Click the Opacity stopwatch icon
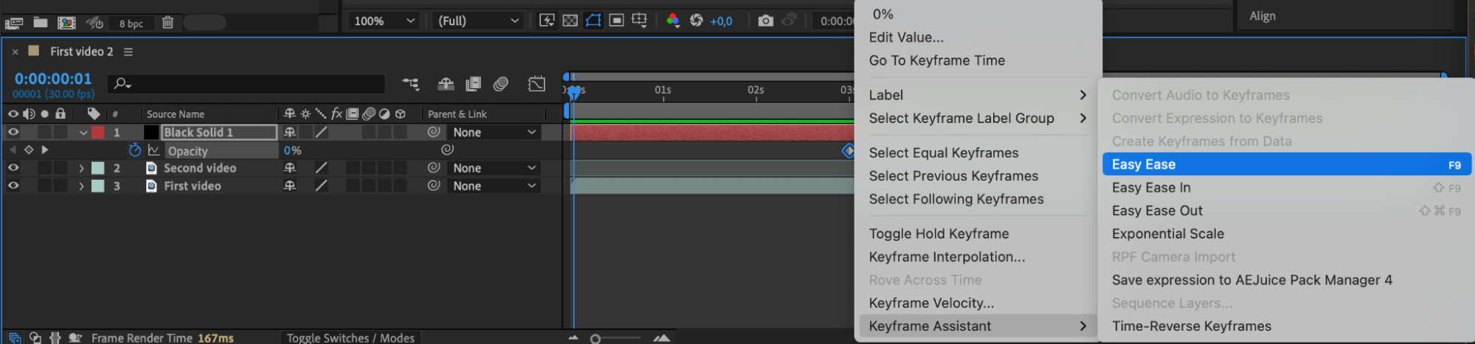Screen dimensions: 1475x344 coord(135,150)
